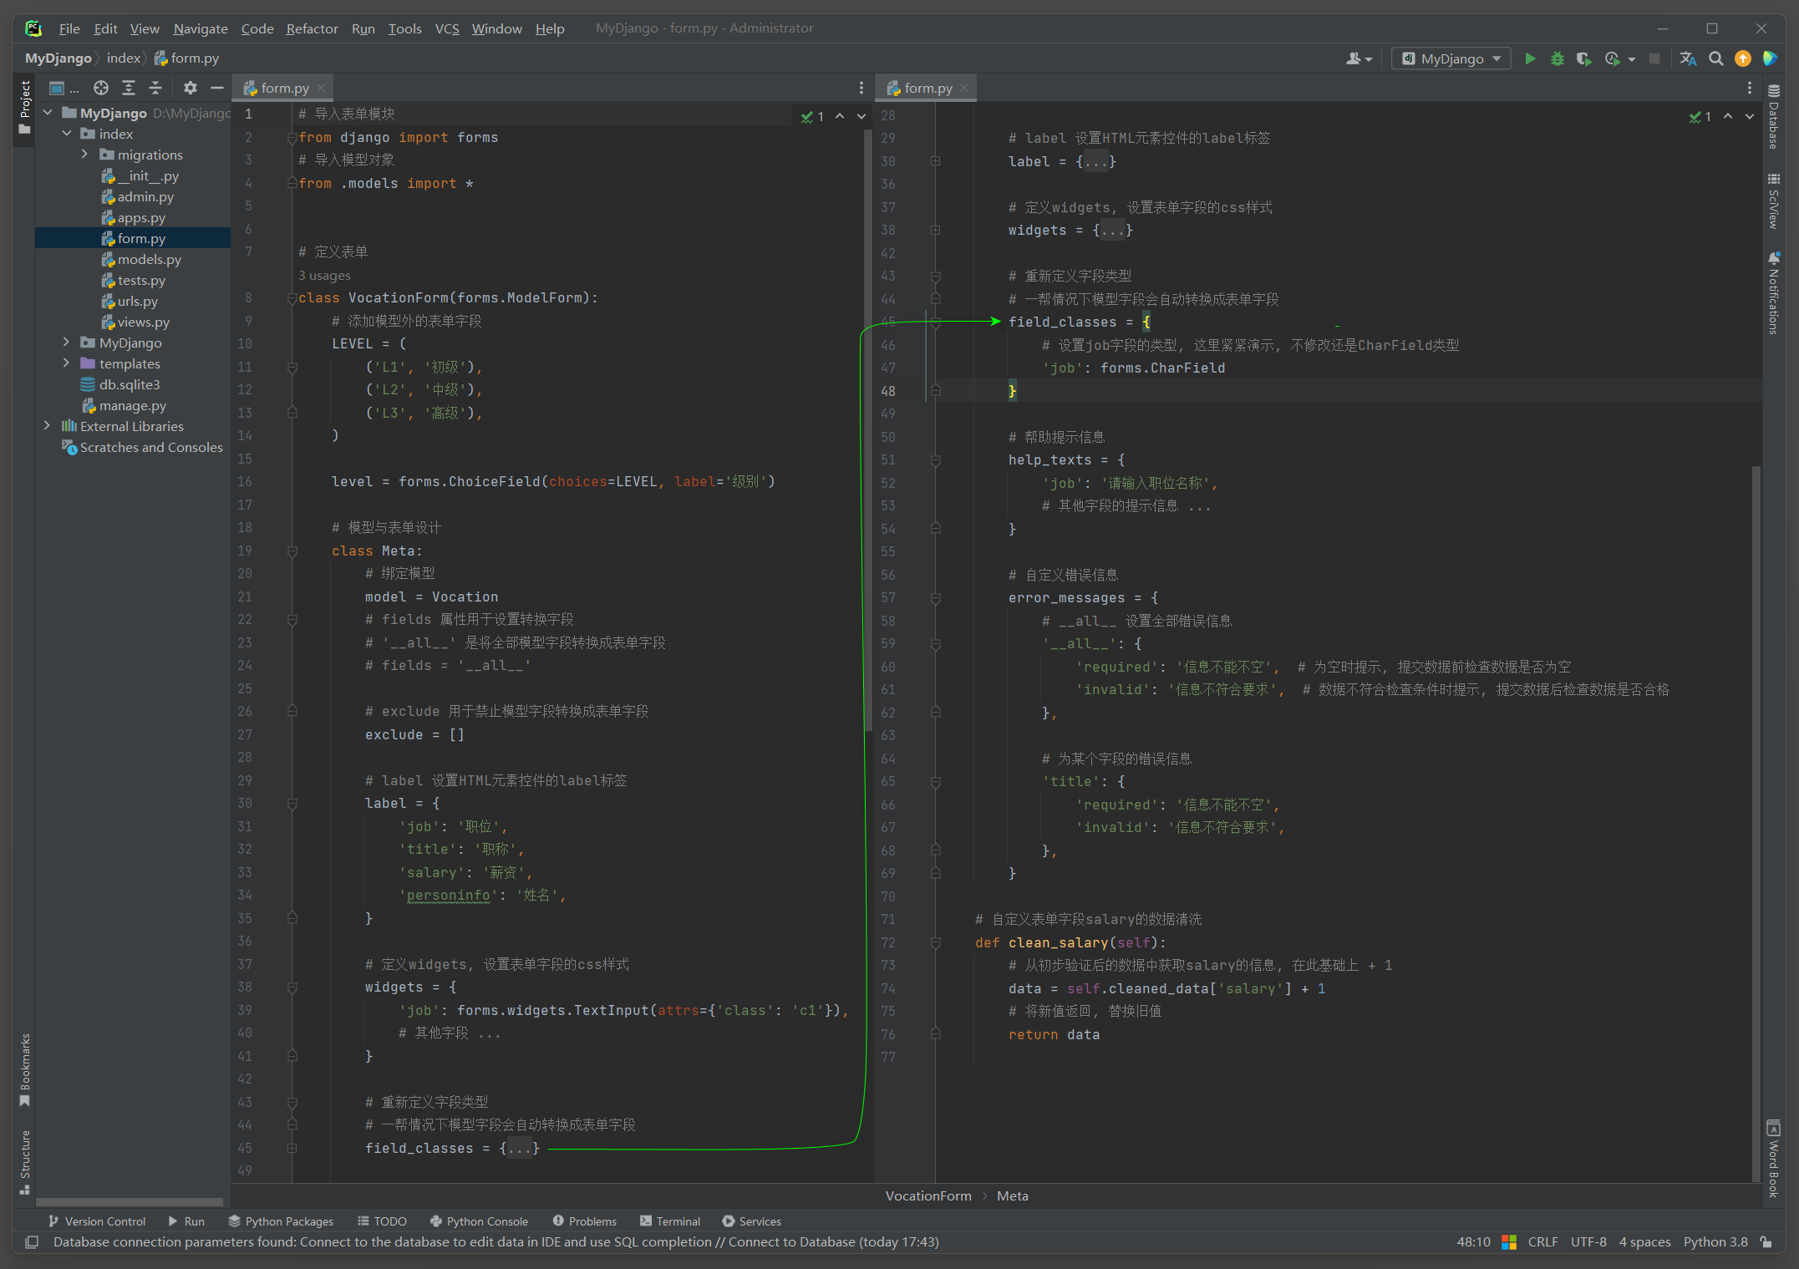Select db.sqlite3 file in tree
The height and width of the screenshot is (1269, 1799).
129,384
